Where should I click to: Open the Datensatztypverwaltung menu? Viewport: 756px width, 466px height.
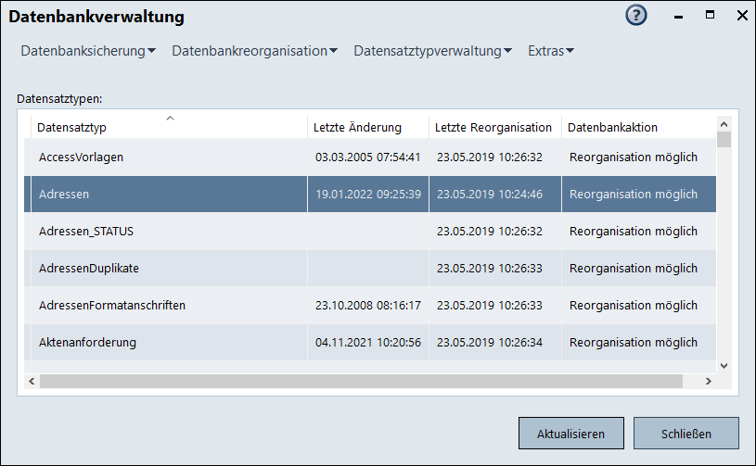coord(432,51)
